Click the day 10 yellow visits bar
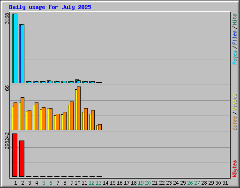The width and height of the screenshot is (240, 188). tap(76, 110)
